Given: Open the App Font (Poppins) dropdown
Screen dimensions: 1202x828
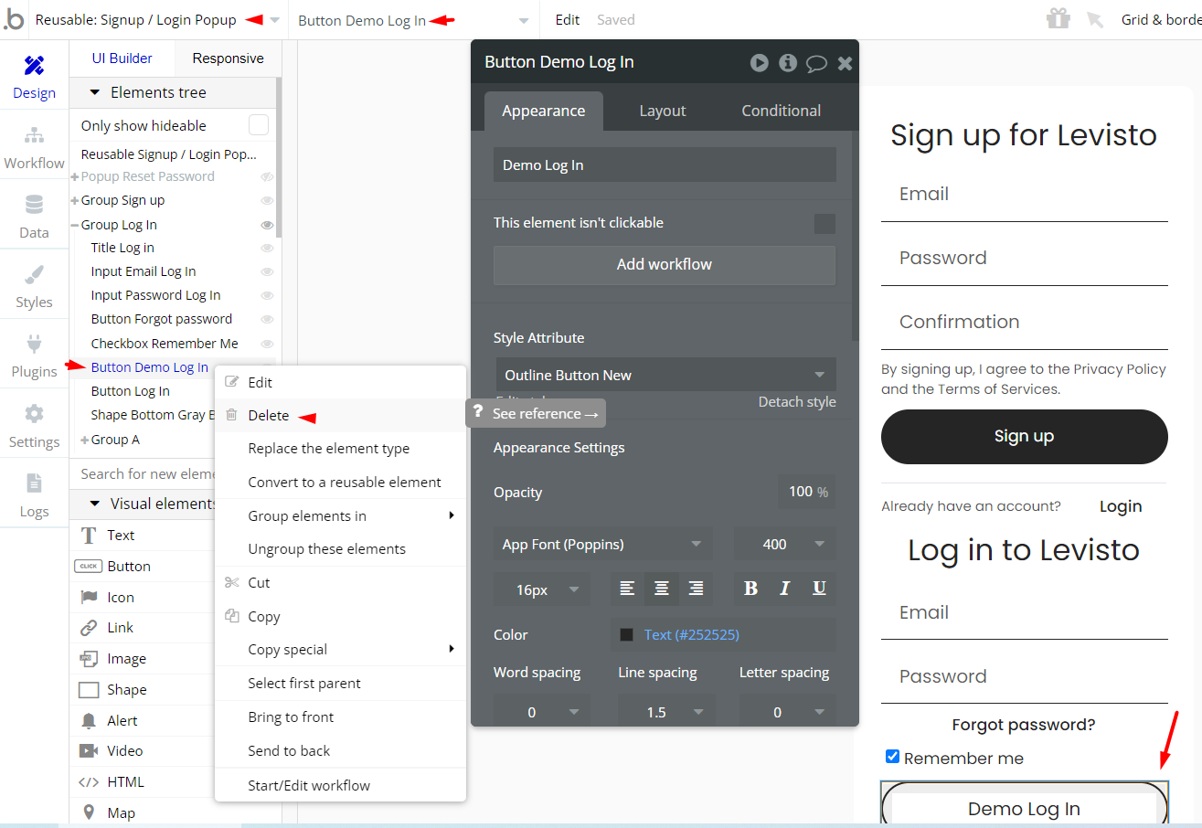Looking at the screenshot, I should click(x=602, y=544).
